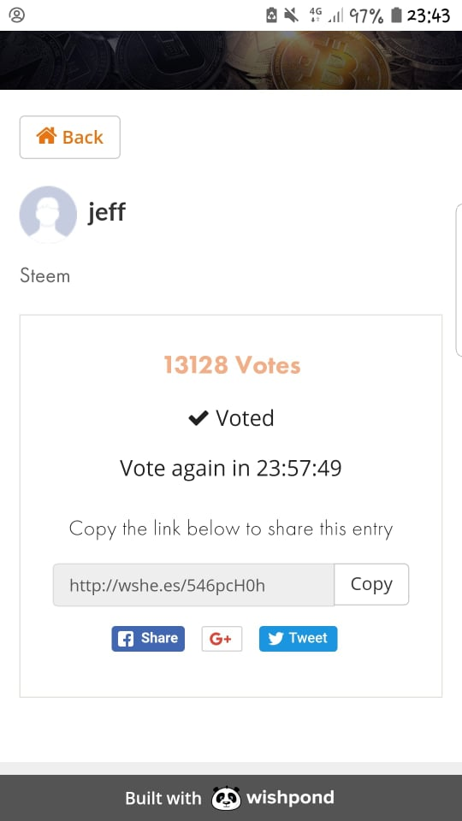Open jeff's profile avatar
The height and width of the screenshot is (821, 462).
coord(48,214)
